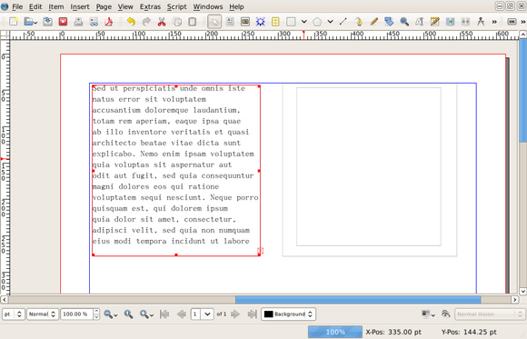Click the Open document folder icon

click(x=28, y=22)
